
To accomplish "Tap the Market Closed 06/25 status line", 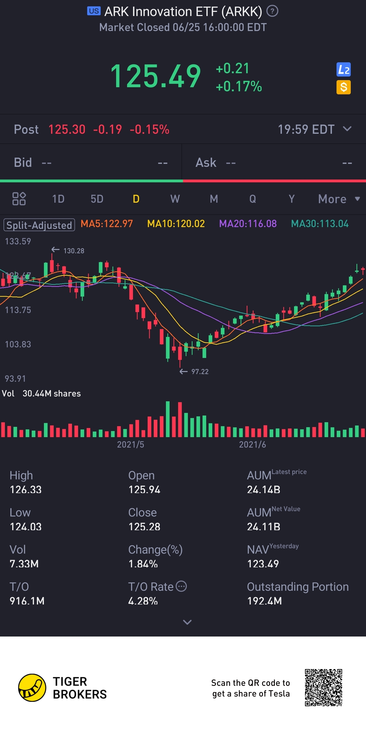I will point(183,27).
